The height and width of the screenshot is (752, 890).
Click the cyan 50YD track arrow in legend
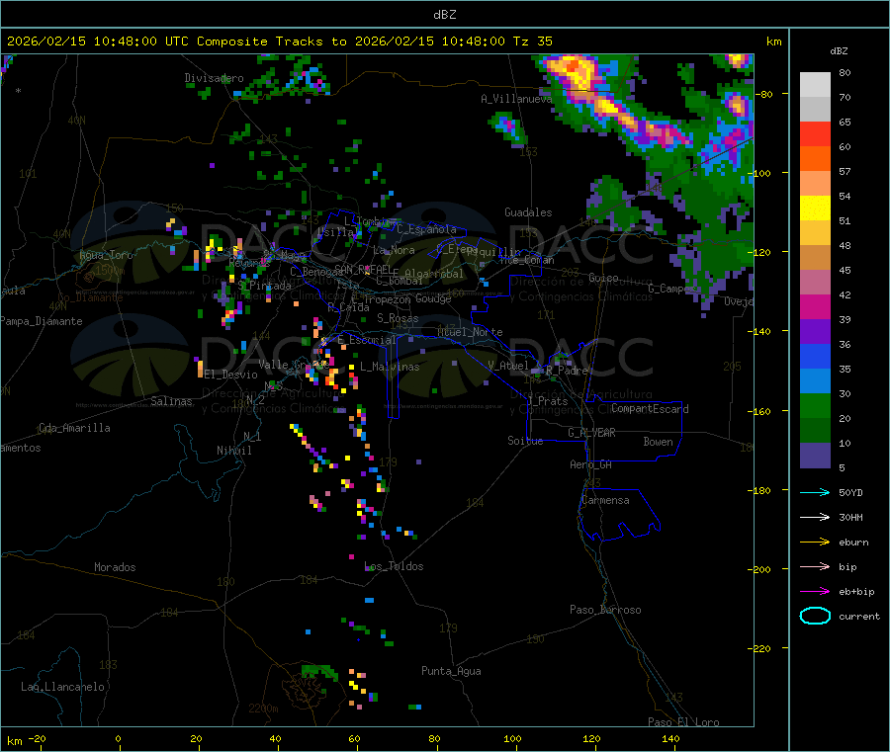815,492
